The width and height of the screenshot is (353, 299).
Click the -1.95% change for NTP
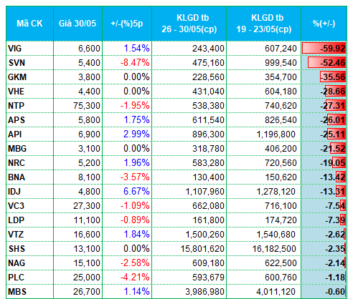coord(135,106)
